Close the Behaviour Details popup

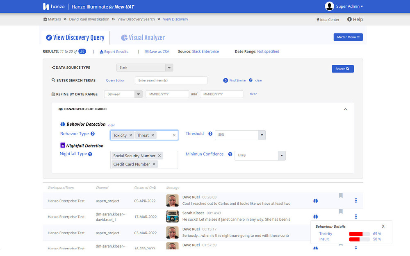tap(383, 227)
